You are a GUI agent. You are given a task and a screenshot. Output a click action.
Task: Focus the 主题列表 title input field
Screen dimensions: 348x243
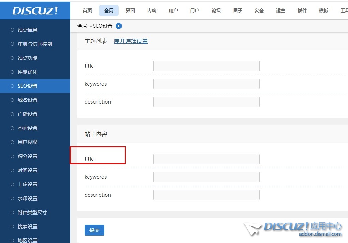pos(206,66)
